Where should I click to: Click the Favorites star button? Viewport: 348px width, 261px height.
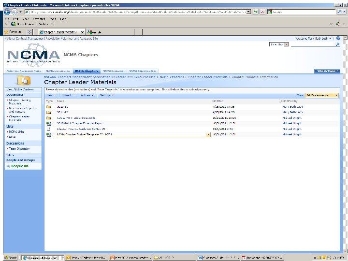coord(13,32)
